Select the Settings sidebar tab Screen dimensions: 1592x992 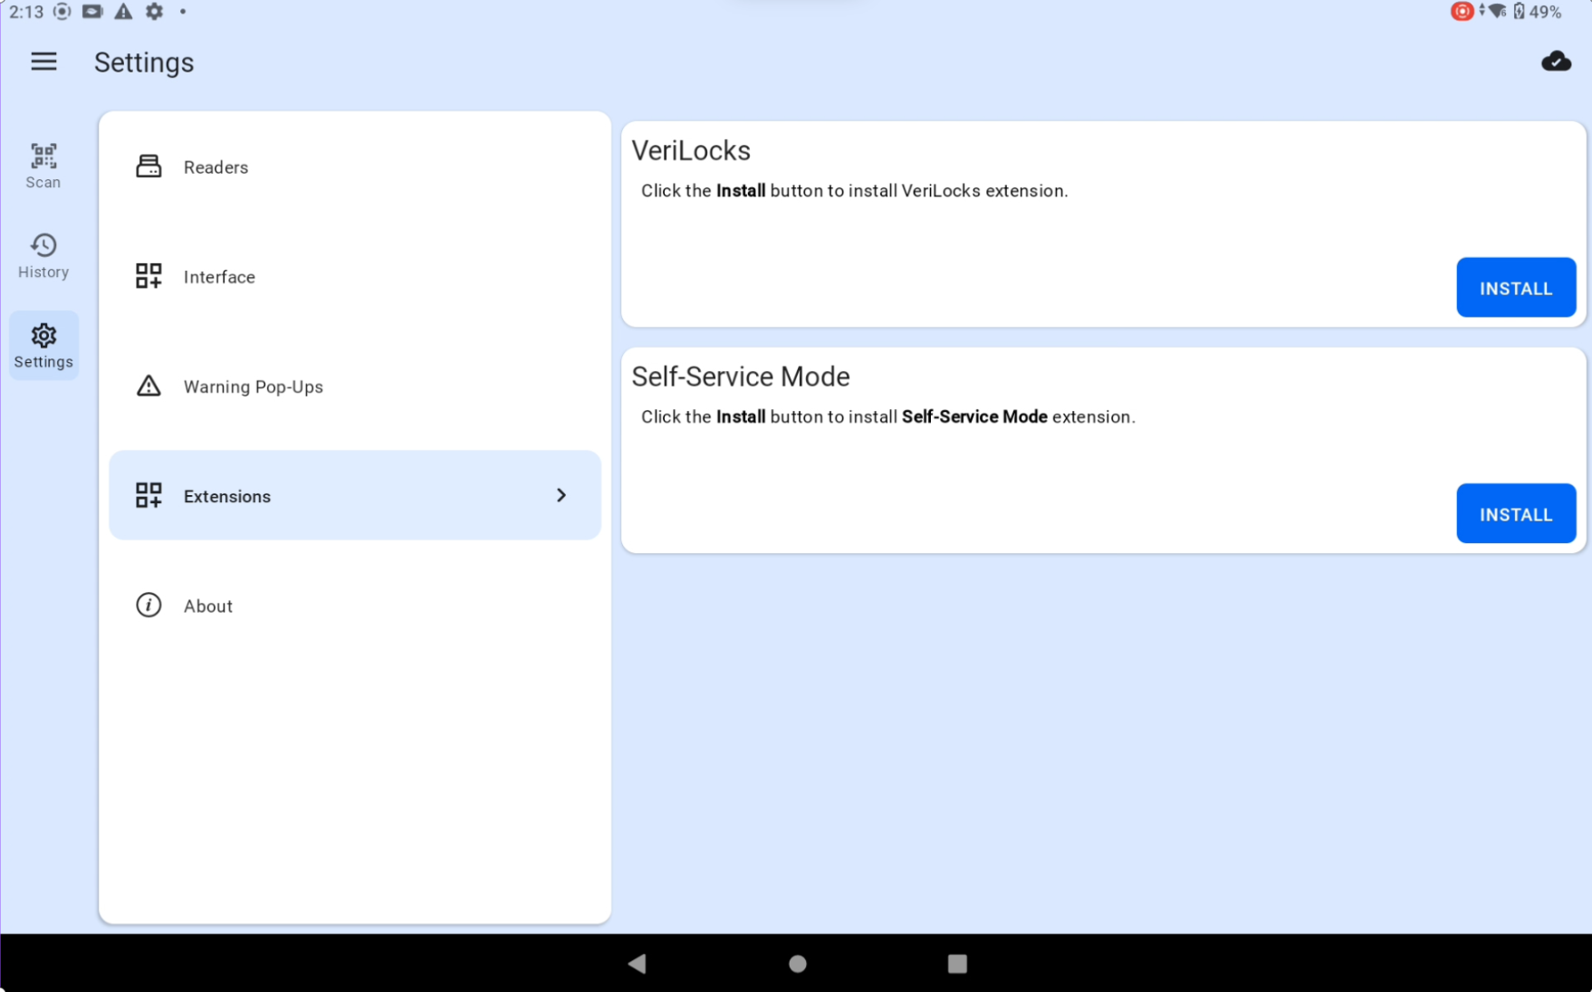[43, 346]
